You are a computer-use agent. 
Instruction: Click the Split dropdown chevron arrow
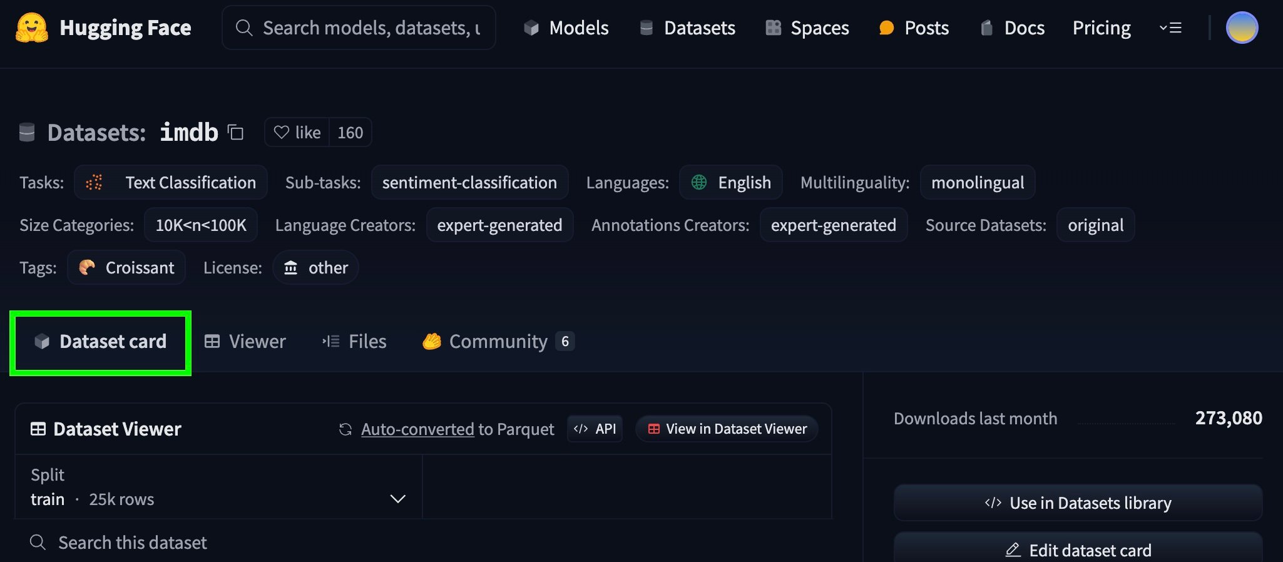pyautogui.click(x=398, y=499)
